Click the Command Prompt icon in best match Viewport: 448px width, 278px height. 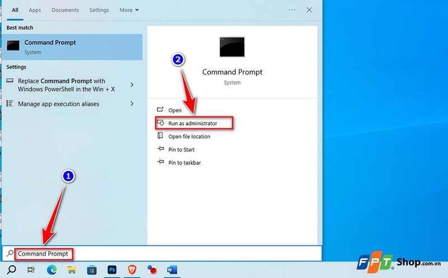coord(13,45)
